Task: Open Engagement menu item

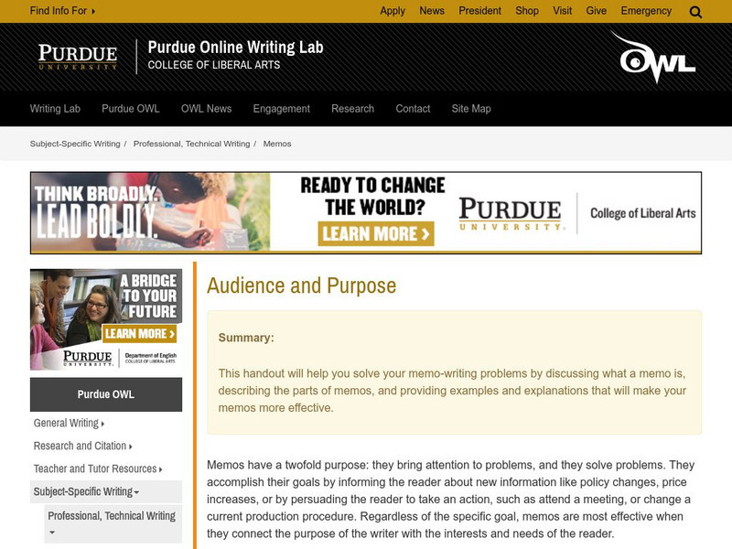Action: (x=282, y=109)
